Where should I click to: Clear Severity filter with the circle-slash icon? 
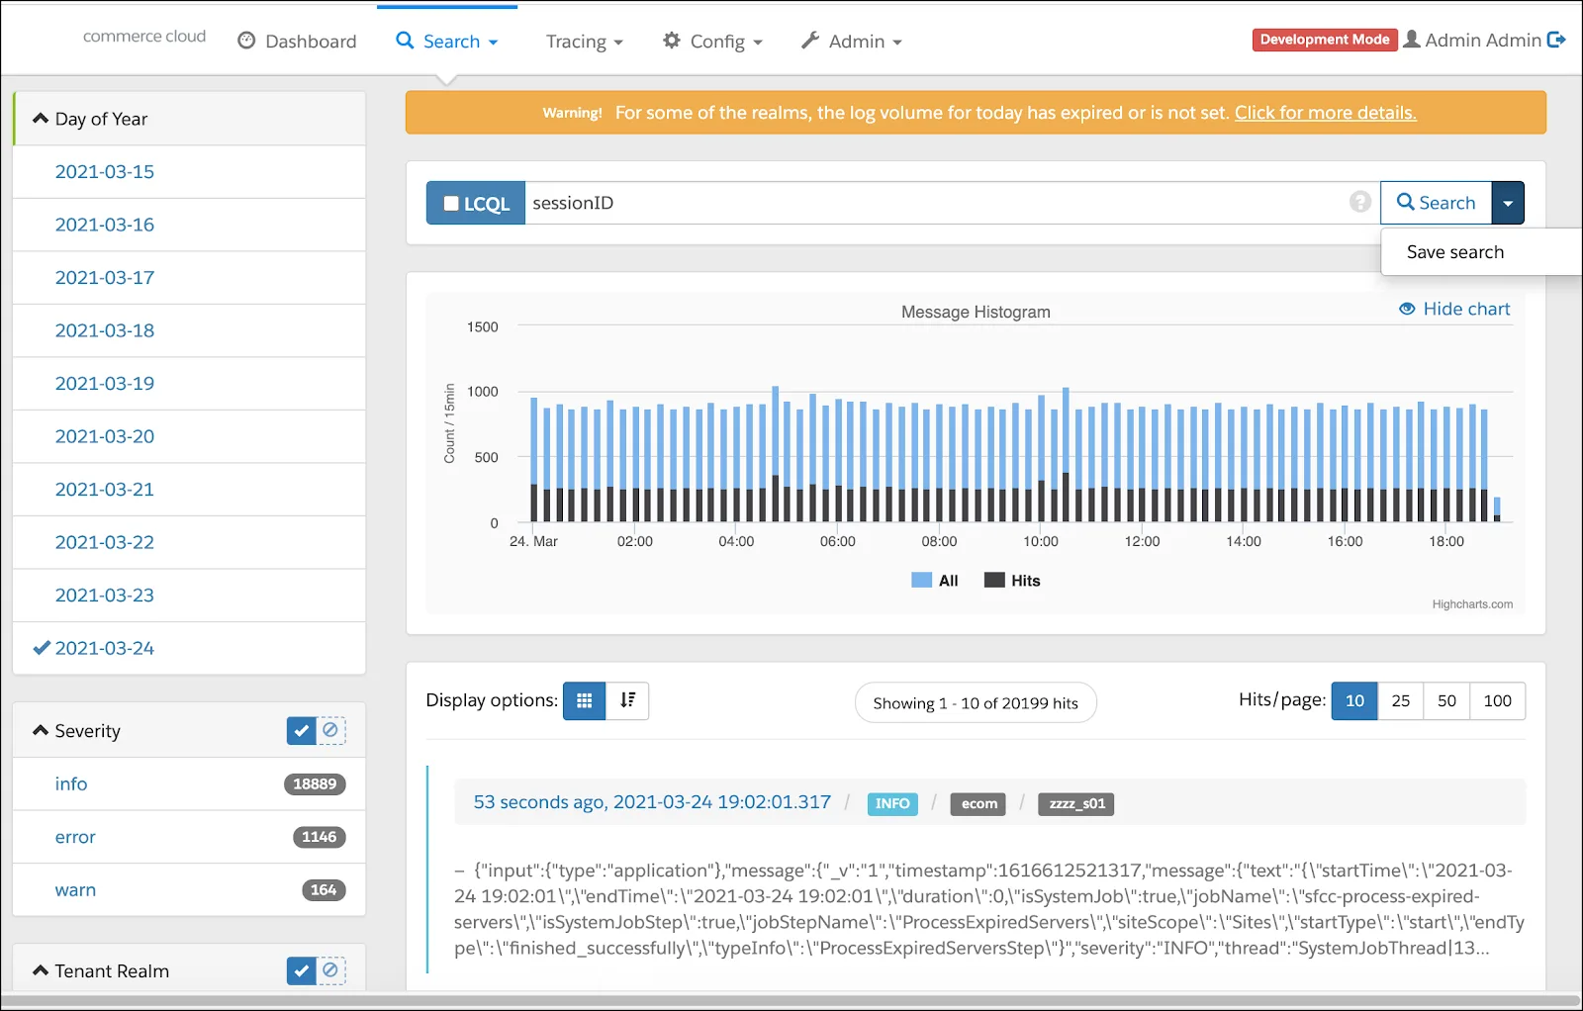(330, 730)
